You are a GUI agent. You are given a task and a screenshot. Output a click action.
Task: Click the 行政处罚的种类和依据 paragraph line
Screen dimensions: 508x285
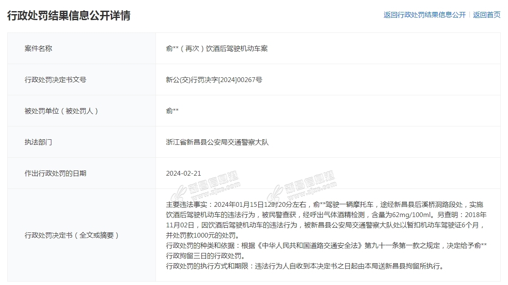pos(326,246)
